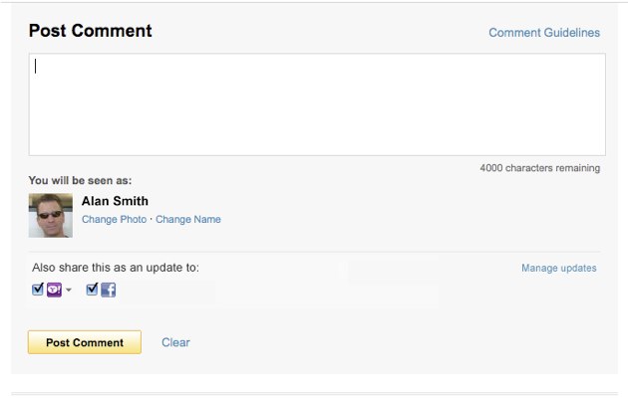Expand the dropdown arrow beside Yahoo icon

[x=69, y=291]
